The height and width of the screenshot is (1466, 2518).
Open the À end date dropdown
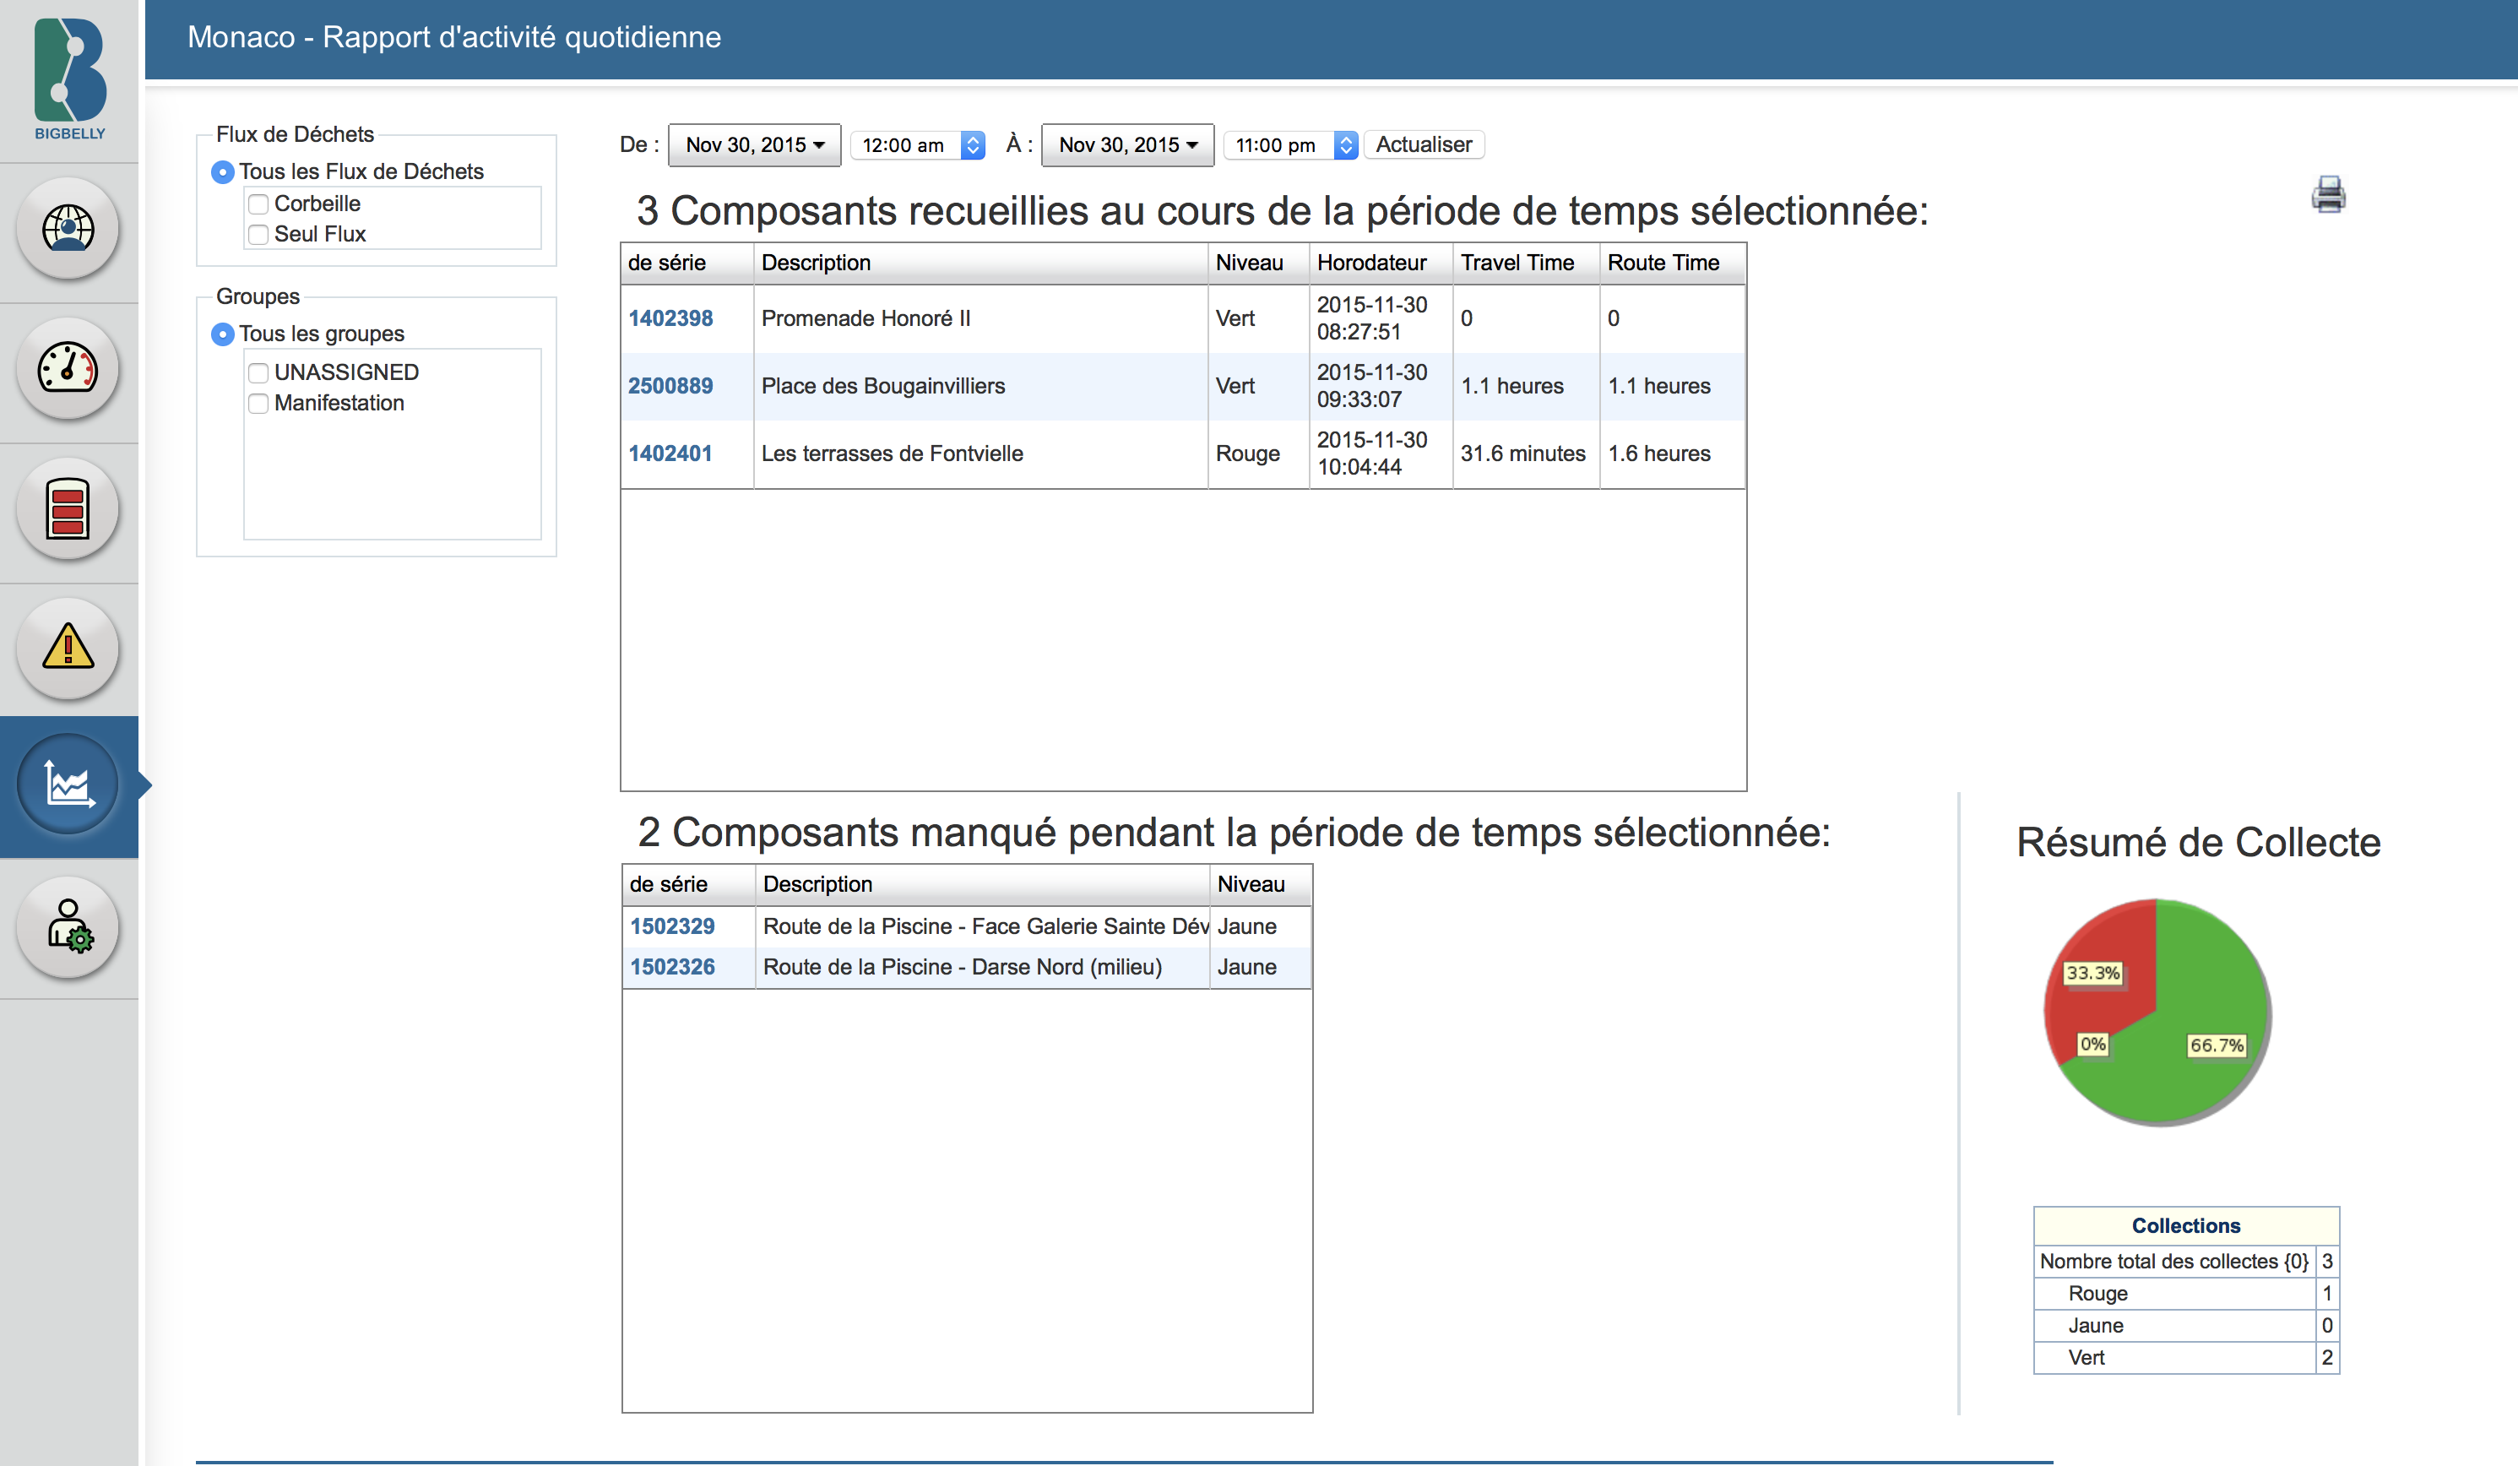pyautogui.click(x=1127, y=145)
